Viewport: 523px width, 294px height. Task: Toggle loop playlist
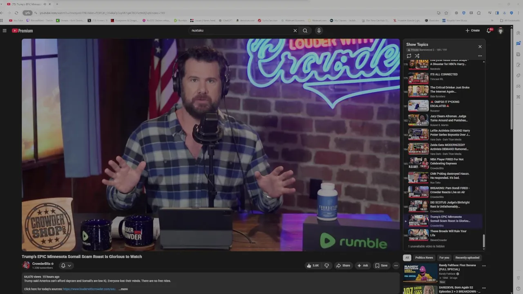click(x=409, y=56)
